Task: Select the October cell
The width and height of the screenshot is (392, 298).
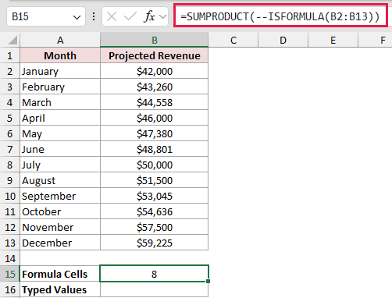Action: (x=60, y=211)
